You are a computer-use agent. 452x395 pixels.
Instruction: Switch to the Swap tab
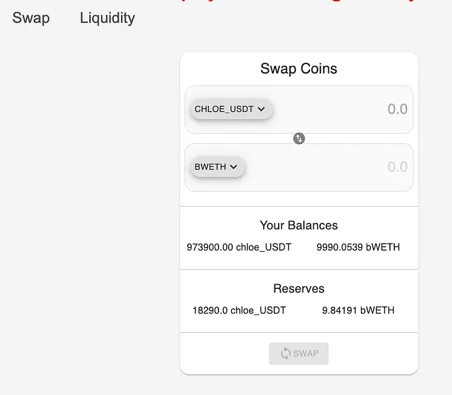(x=31, y=18)
